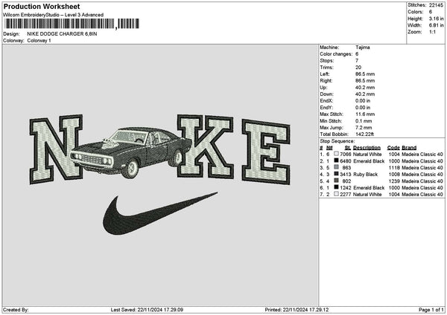The height and width of the screenshot is (315, 447).
Task: Click the Machine value Tajima
Action: pos(363,48)
